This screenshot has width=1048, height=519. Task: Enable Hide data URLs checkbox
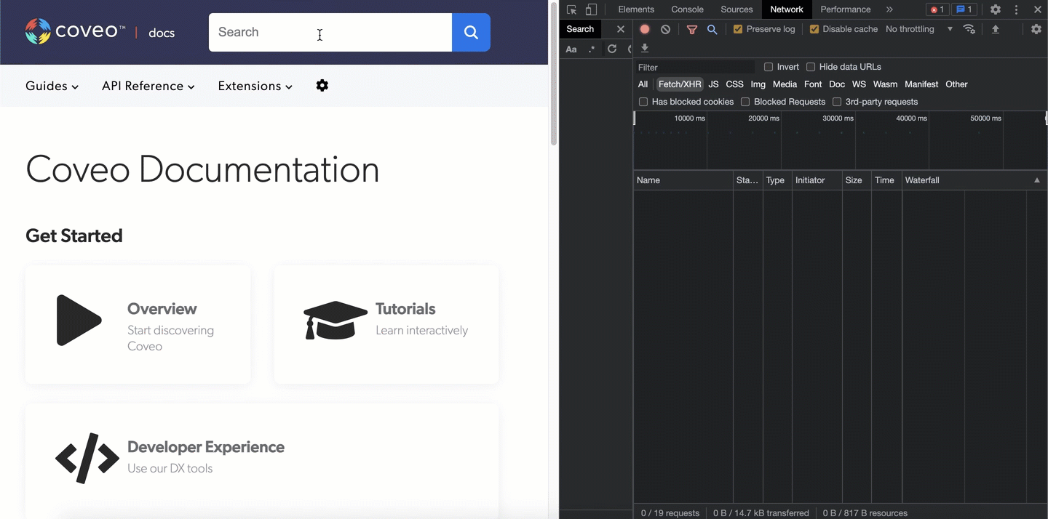click(x=811, y=67)
